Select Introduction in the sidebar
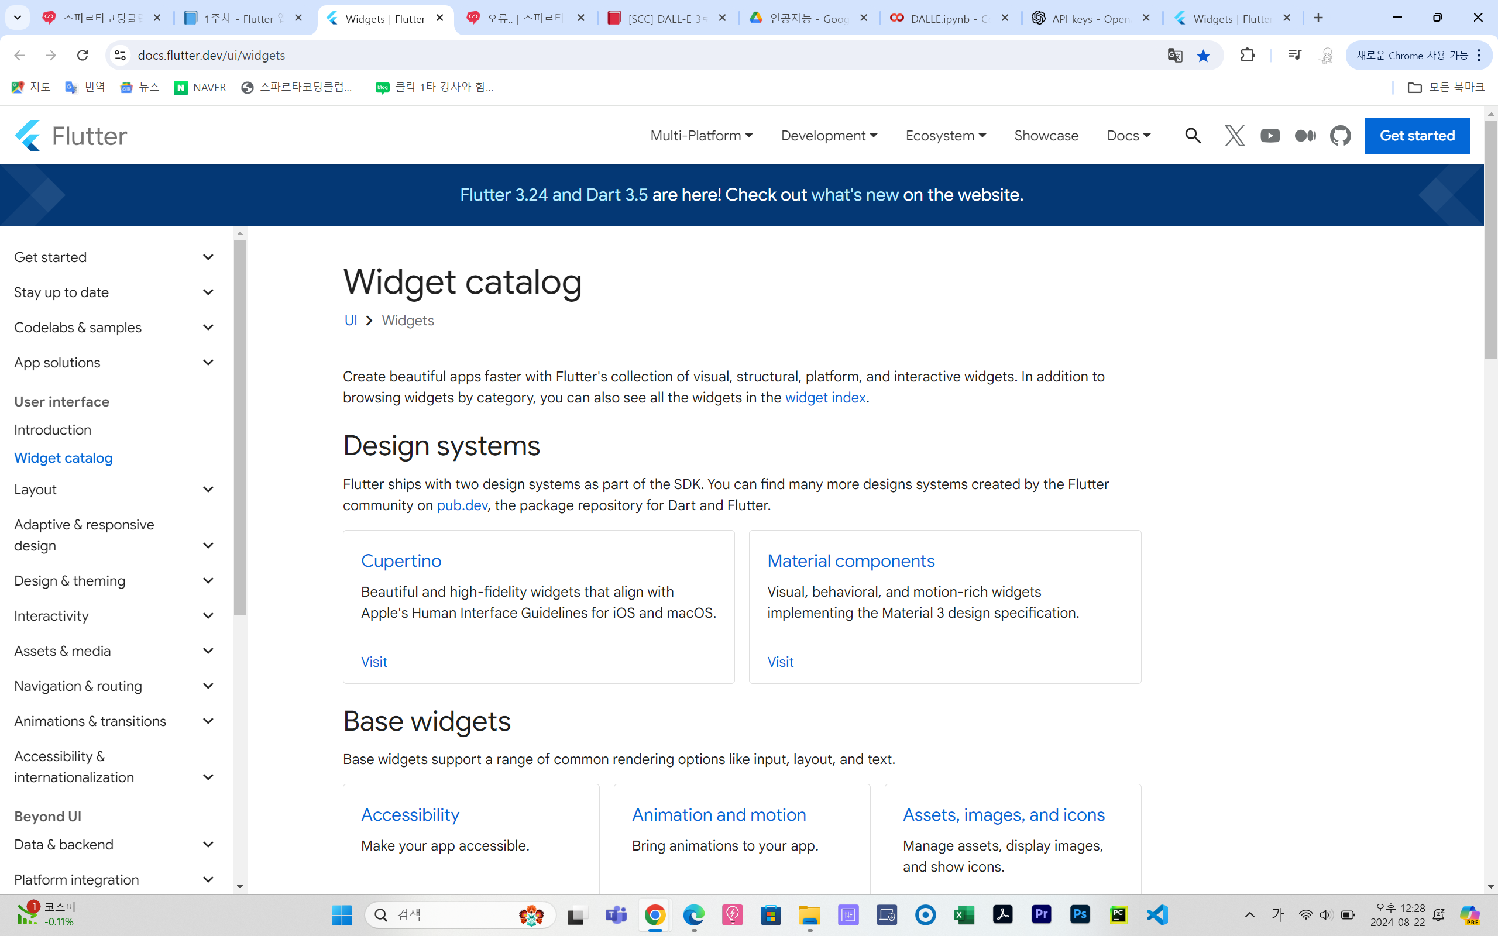This screenshot has width=1498, height=936. click(53, 429)
